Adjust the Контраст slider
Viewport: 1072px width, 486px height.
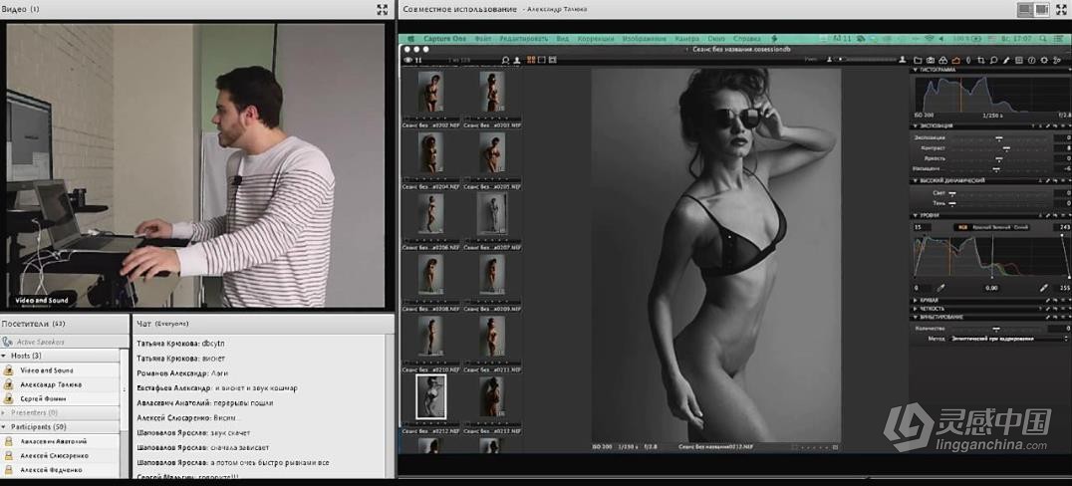coord(999,148)
